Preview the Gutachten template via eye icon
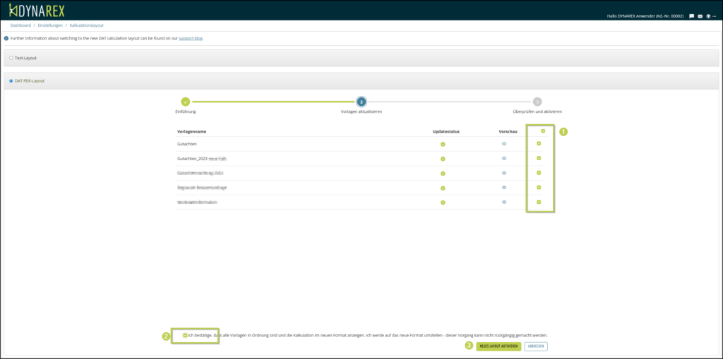Image resolution: width=723 pixels, height=359 pixels. coord(504,144)
